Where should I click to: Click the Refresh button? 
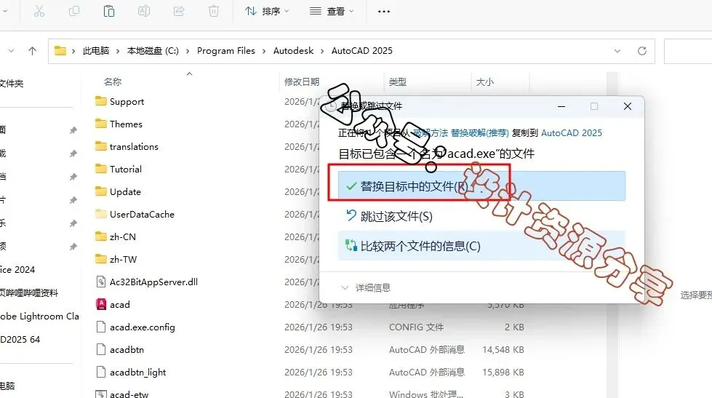tap(641, 51)
